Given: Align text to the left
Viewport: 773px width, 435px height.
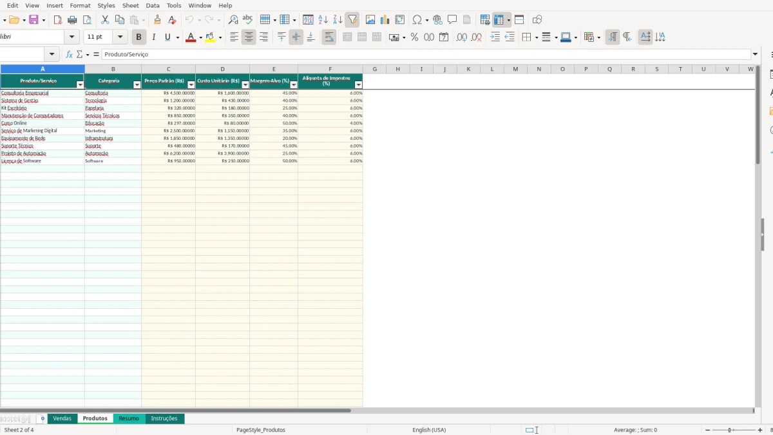Looking at the screenshot, I should 234,37.
